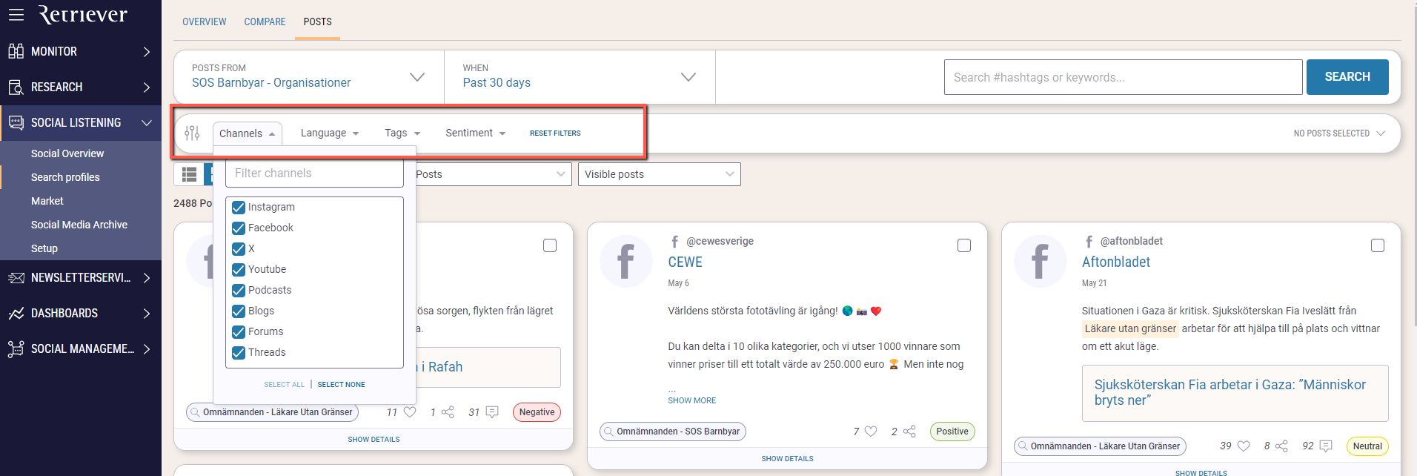The image size is (1417, 476).
Task: Uncheck the Youtube channel checkbox
Action: click(239, 269)
